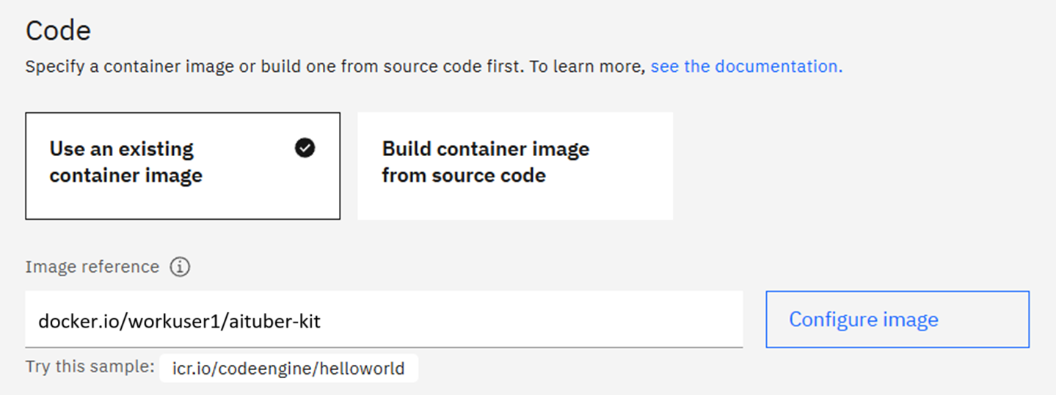Viewport: 1056px width, 395px height.
Task: Select Build container image from source code
Action: tap(514, 166)
